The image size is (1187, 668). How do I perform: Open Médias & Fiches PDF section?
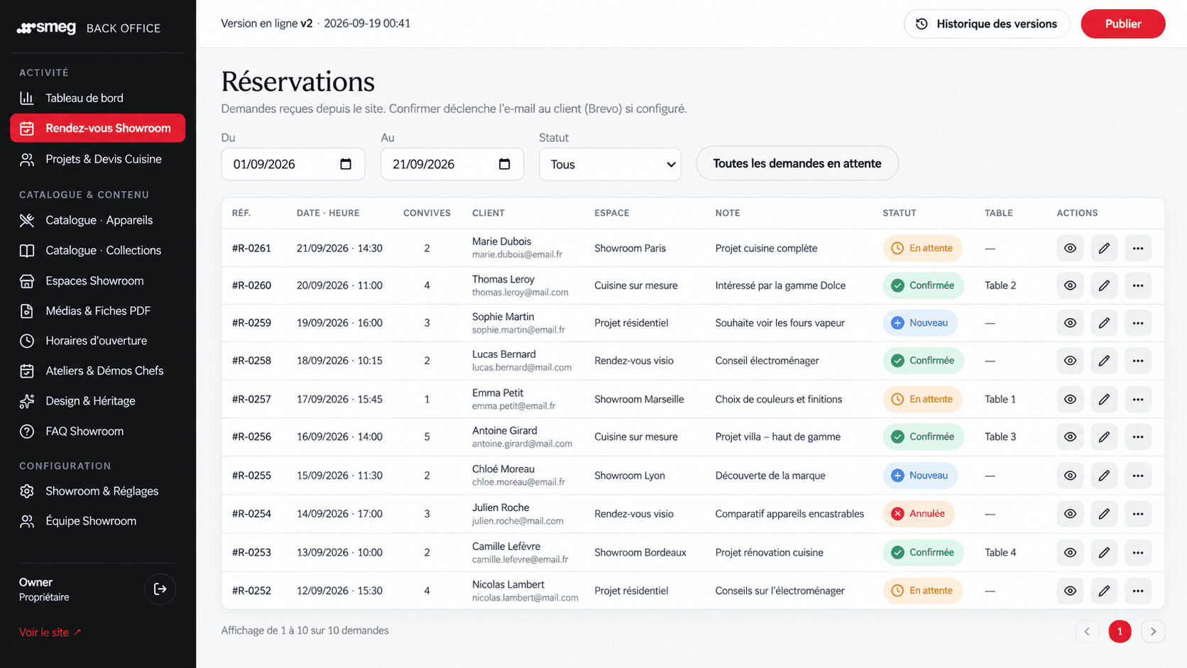coord(98,311)
